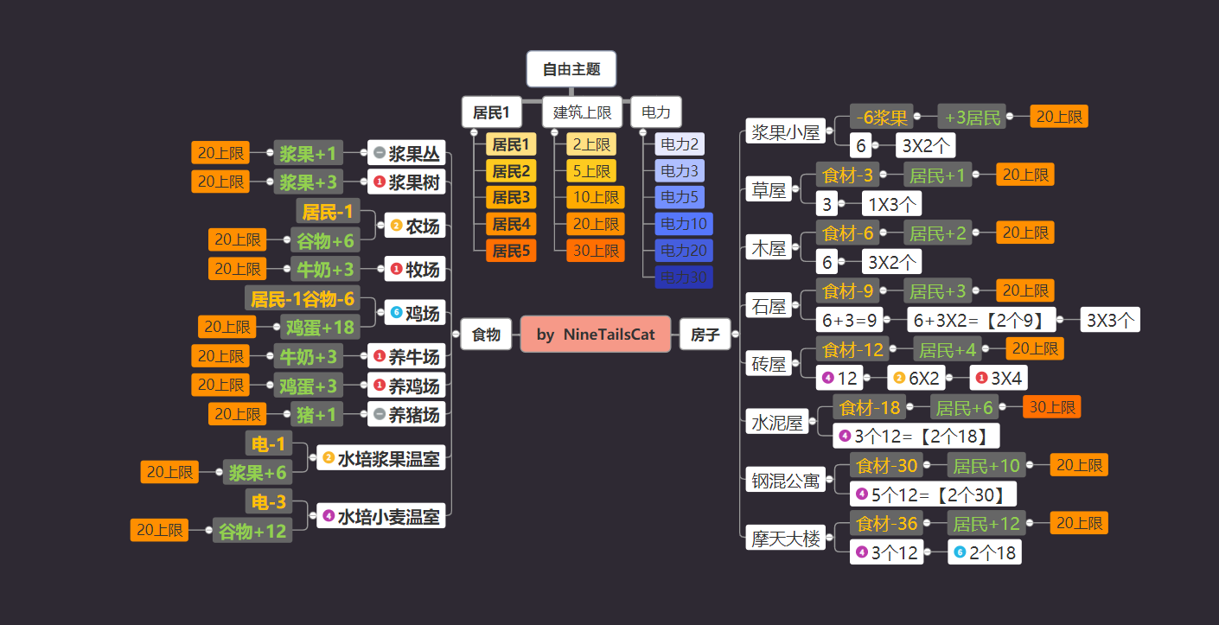
Task: Click the priority 4 marker on 5个12=【2个30】
Action: [x=861, y=494]
